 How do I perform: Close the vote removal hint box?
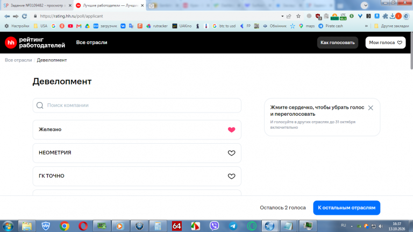click(371, 108)
